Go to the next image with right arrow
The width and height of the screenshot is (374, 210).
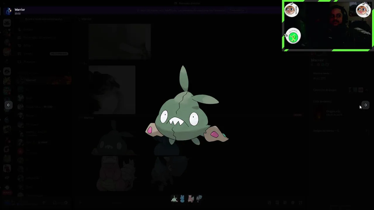point(365,105)
